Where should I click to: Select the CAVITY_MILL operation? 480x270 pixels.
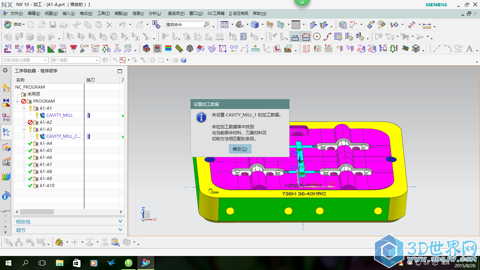[59, 115]
